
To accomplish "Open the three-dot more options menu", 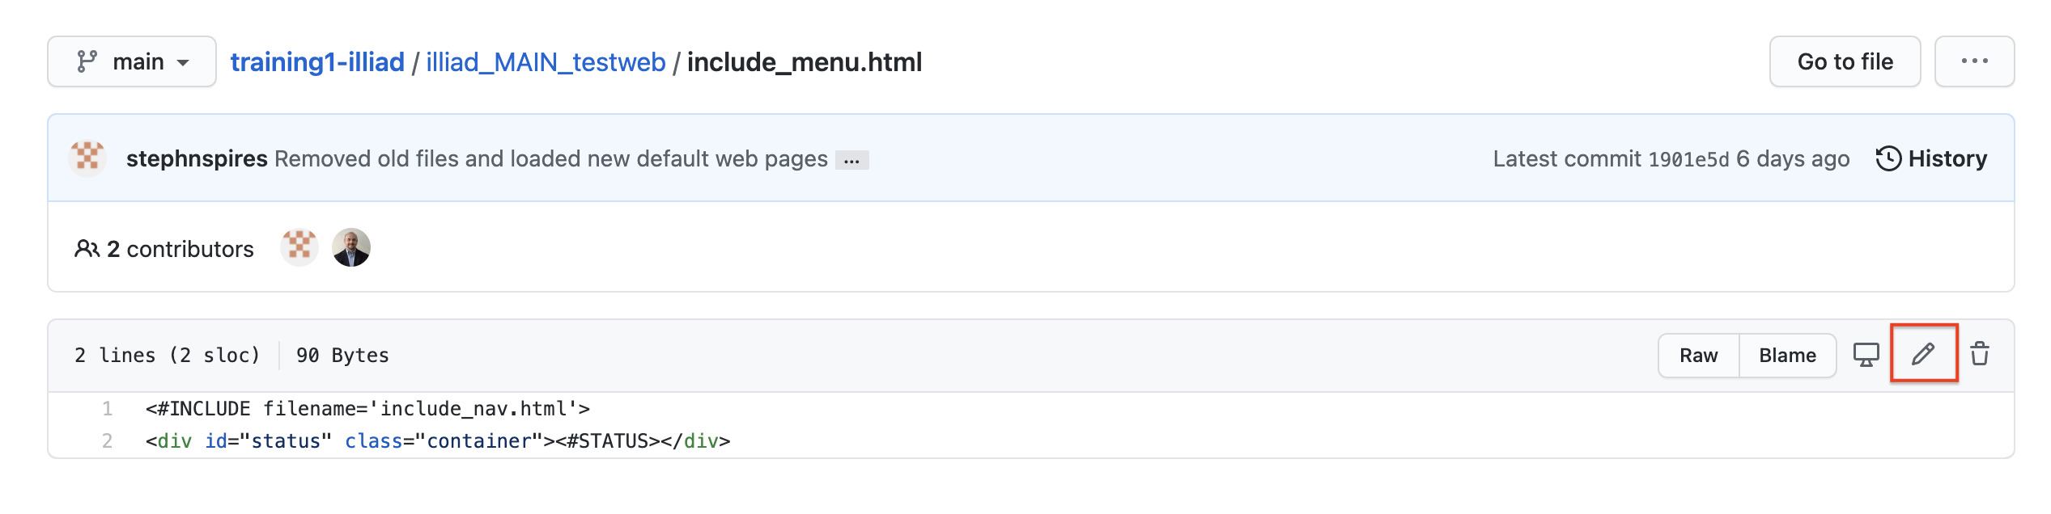I will (x=1974, y=61).
